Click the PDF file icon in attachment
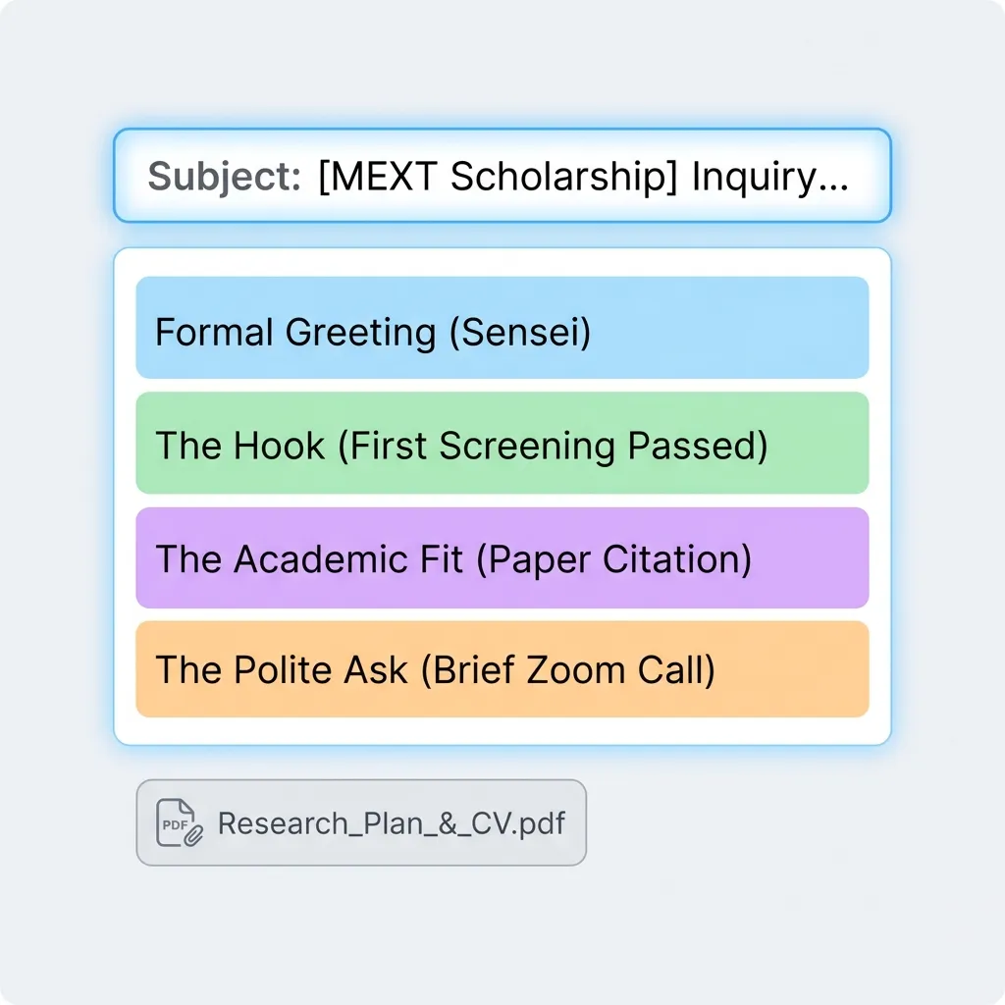Screen dimensions: 1005x1005 (179, 823)
